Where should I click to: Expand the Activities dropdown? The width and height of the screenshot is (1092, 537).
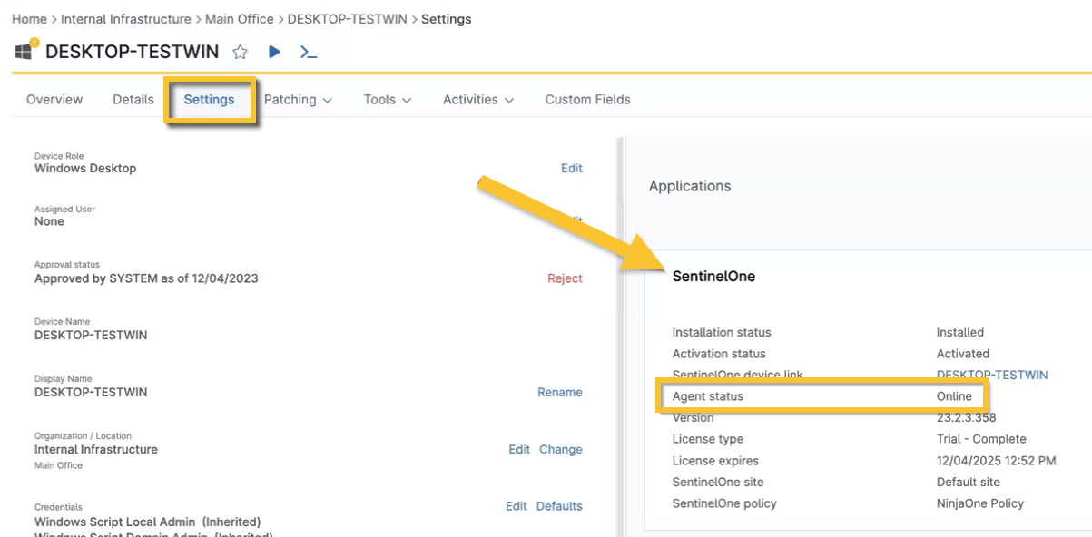(477, 99)
